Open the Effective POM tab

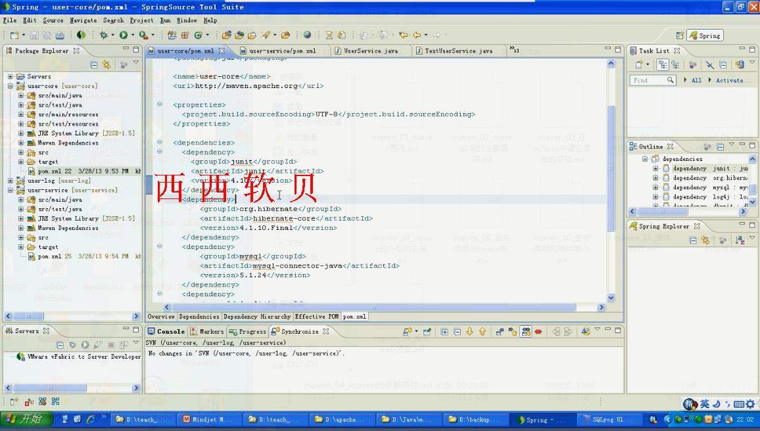tap(316, 316)
